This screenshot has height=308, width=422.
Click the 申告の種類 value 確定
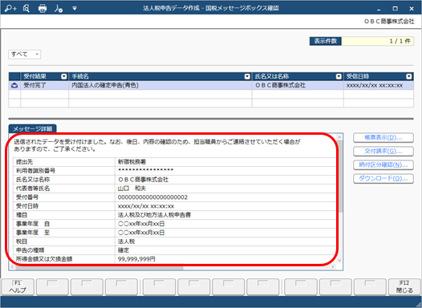click(124, 250)
